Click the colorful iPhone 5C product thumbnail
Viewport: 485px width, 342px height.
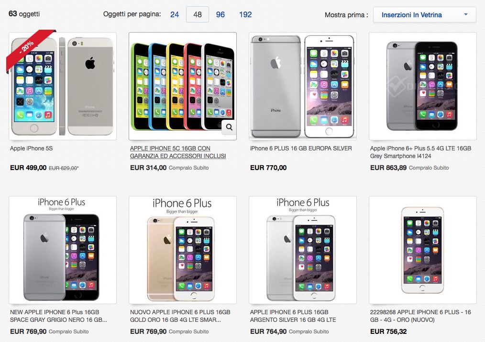pos(183,86)
